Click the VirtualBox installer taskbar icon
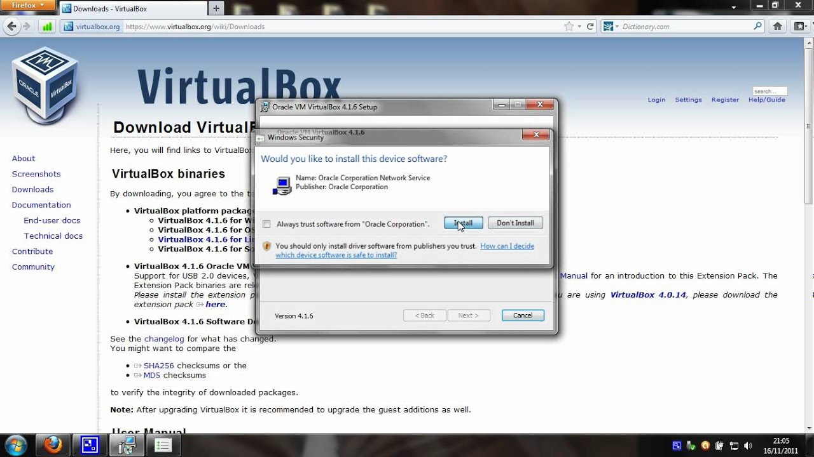 127,445
